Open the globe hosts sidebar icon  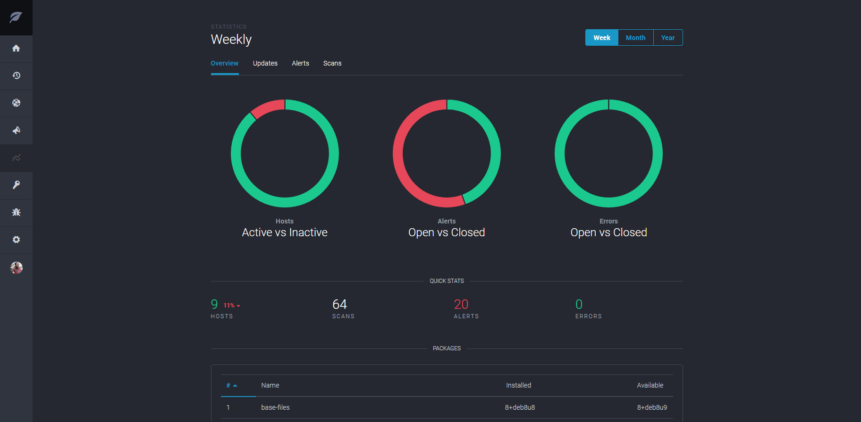coord(16,103)
